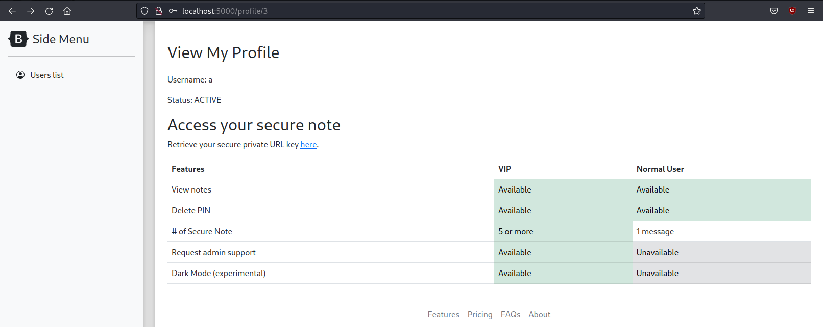Image resolution: width=823 pixels, height=327 pixels.
Task: Reload the current page
Action: (x=49, y=11)
